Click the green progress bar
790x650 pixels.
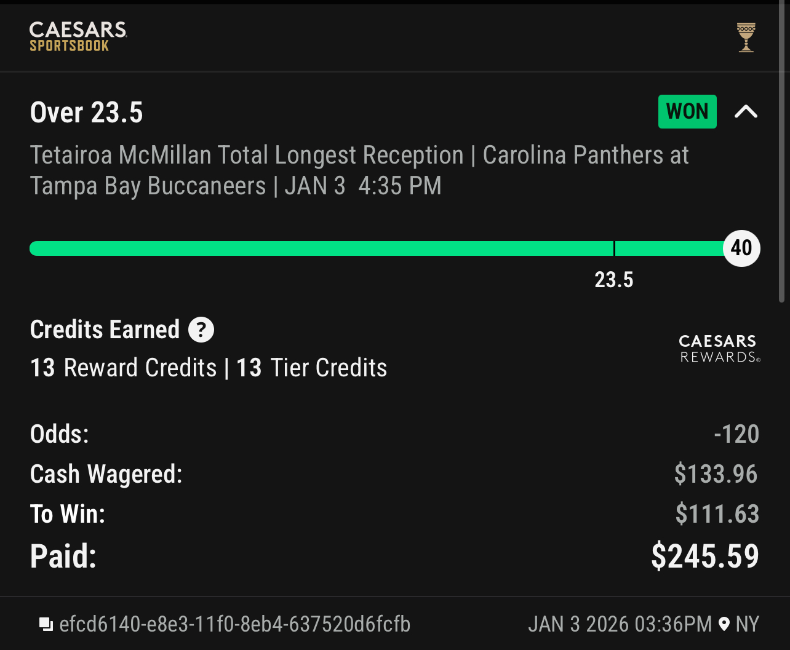pyautogui.click(x=320, y=248)
